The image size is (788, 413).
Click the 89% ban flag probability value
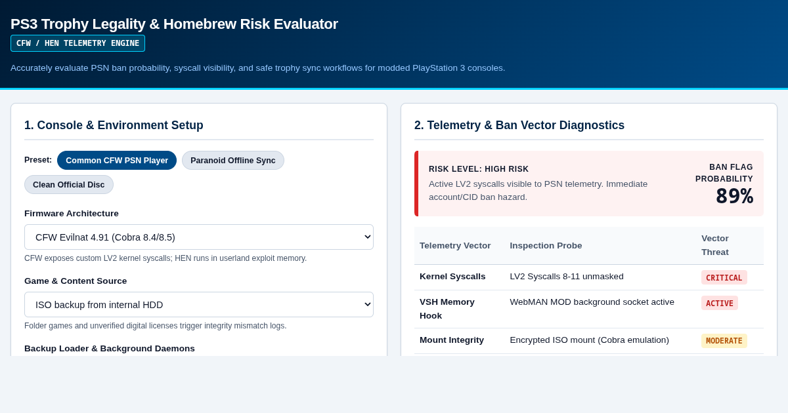(x=734, y=196)
